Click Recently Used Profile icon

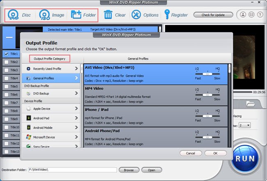click(28, 69)
